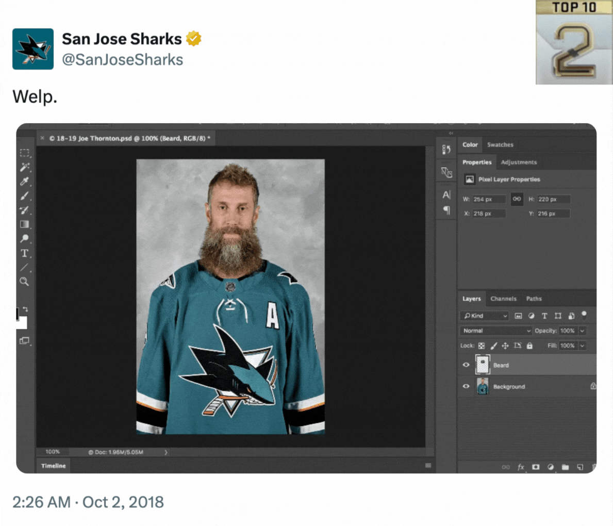Select the Dodge tool

coord(25,239)
